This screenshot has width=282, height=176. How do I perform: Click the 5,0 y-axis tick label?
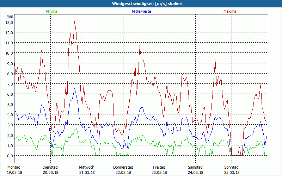coord(9,104)
